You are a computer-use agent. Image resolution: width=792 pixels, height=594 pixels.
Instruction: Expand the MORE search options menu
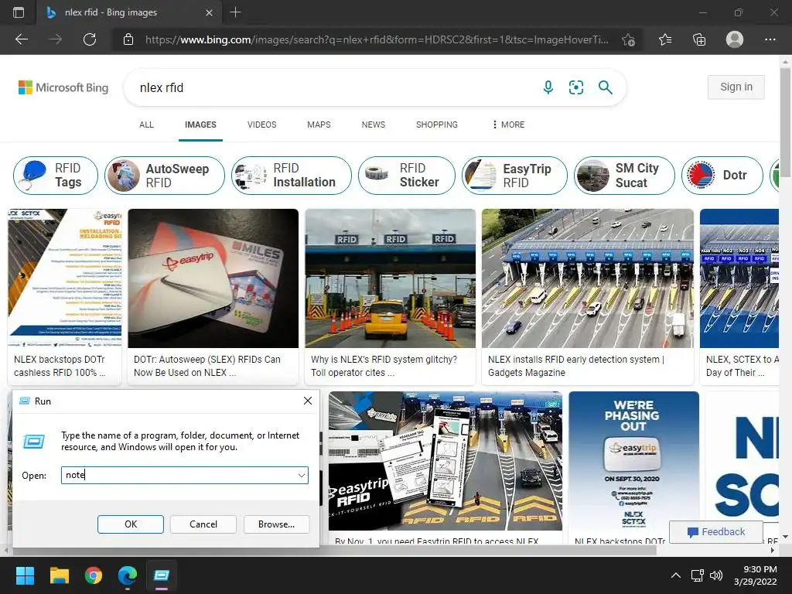click(x=509, y=125)
